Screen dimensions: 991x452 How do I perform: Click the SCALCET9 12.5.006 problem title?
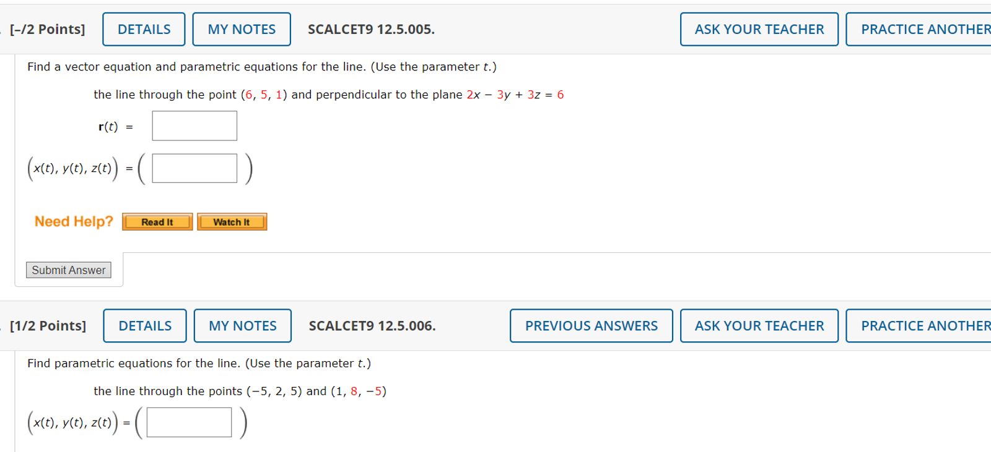point(372,325)
